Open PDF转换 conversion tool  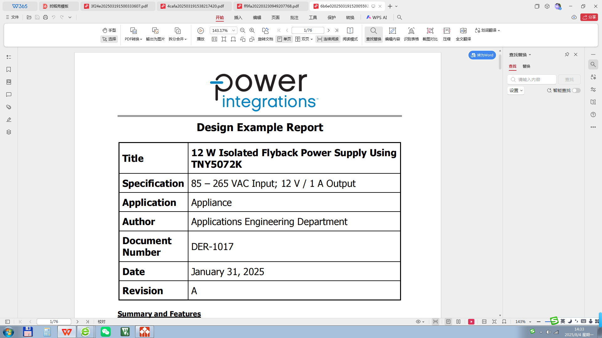pos(133,34)
